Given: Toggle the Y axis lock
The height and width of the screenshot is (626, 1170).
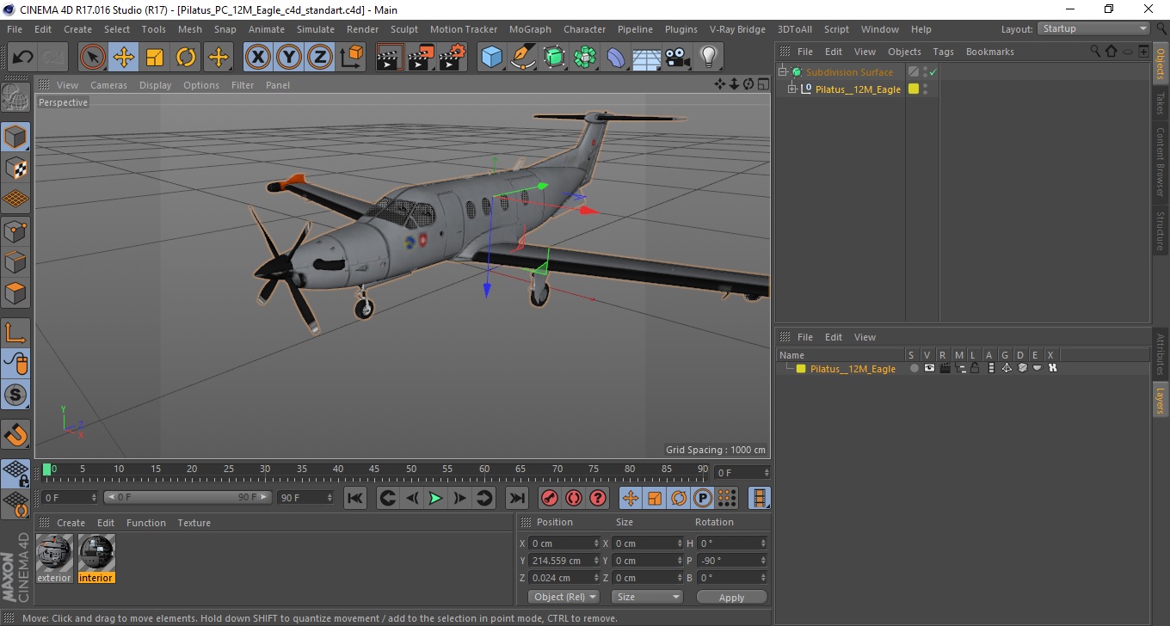Looking at the screenshot, I should pyautogui.click(x=289, y=58).
